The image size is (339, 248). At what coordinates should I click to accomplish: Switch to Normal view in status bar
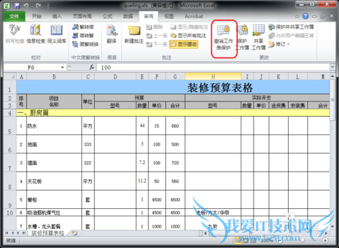(x=238, y=241)
